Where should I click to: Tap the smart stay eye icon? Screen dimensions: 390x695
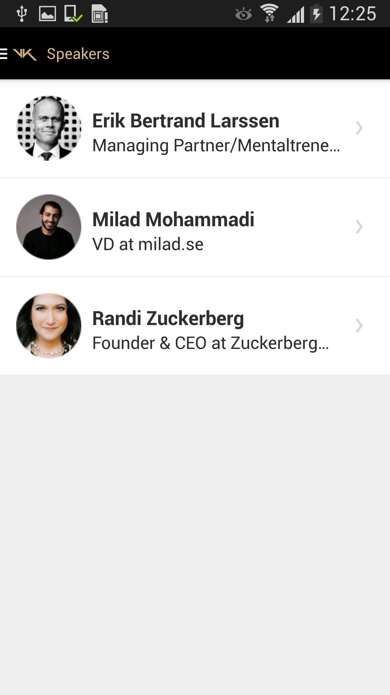pyautogui.click(x=243, y=14)
